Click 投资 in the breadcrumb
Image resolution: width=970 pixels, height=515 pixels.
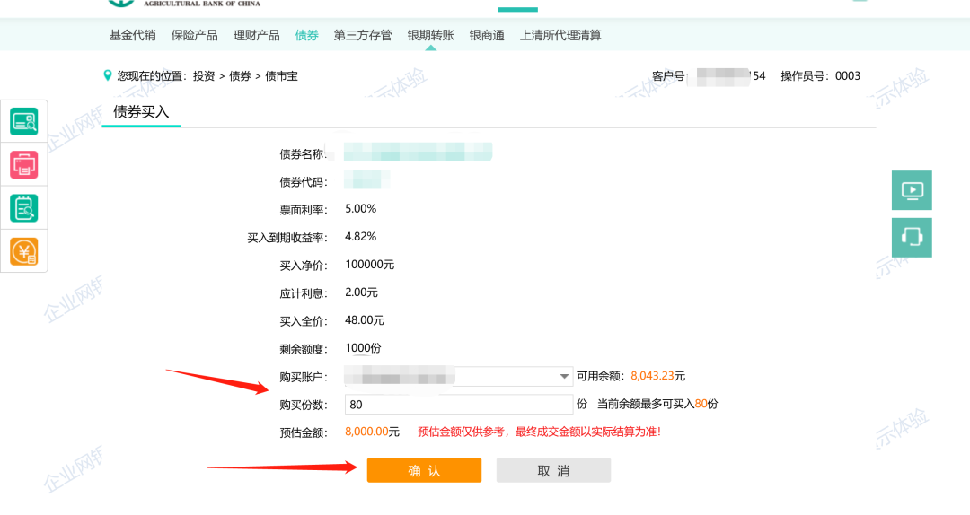pyautogui.click(x=204, y=76)
